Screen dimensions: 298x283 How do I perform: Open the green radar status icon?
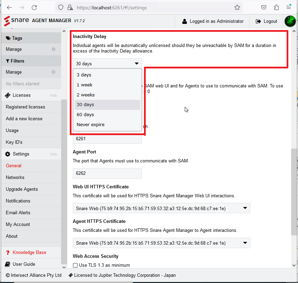click(290, 21)
